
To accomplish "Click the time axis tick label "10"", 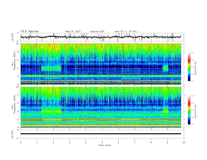I will [184, 142].
